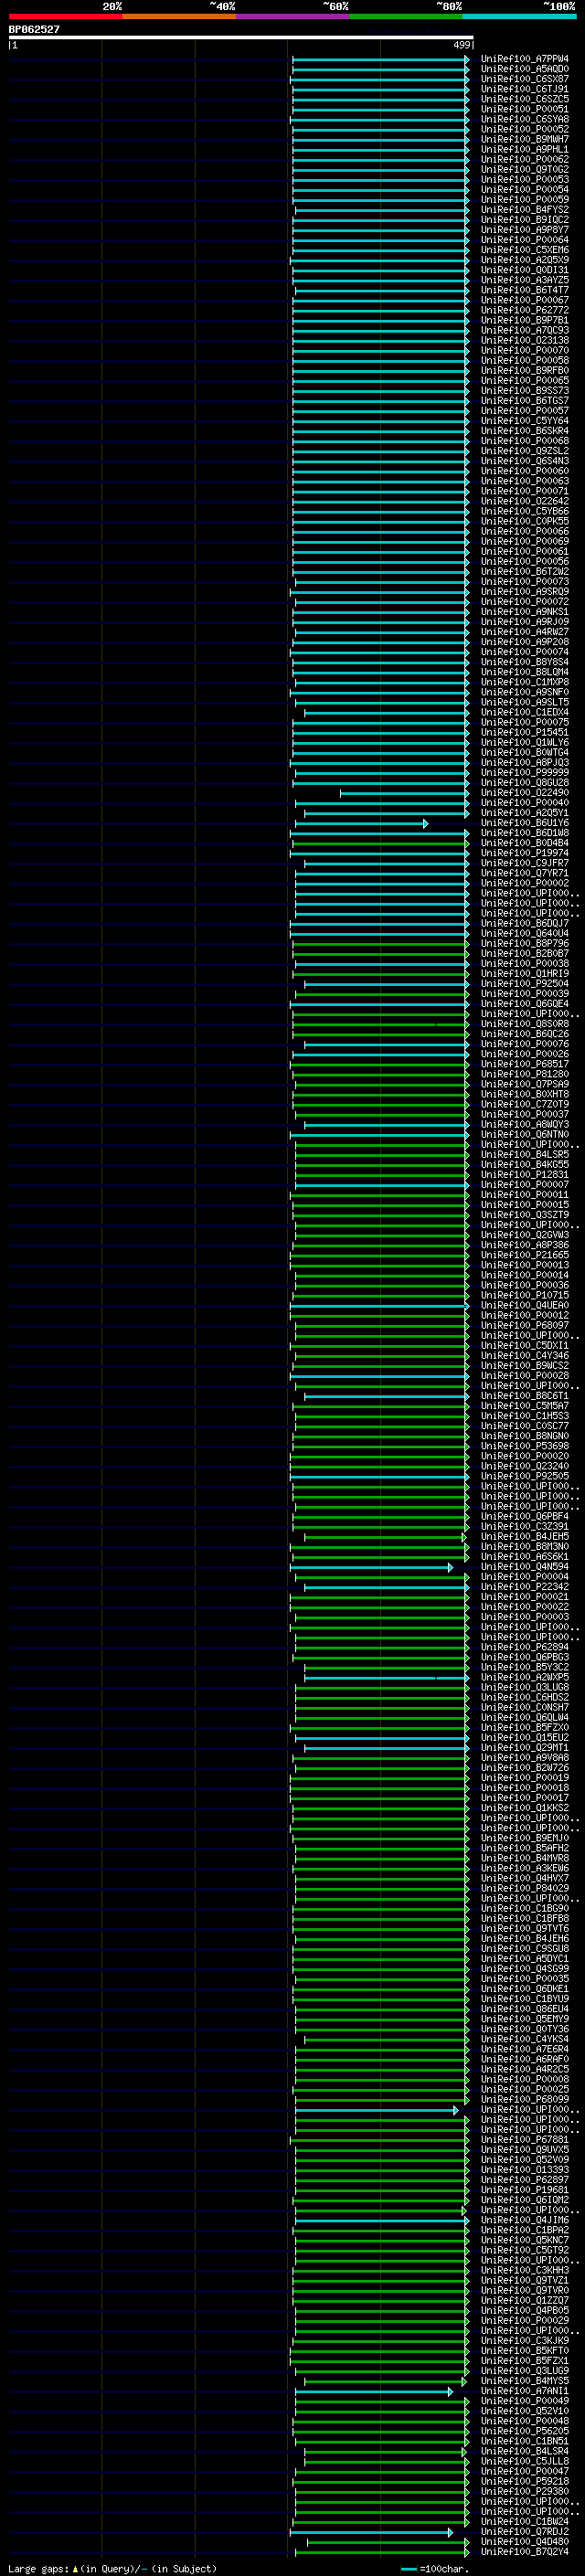Click label UniRef100_P19681
585x2576 pixels.
pos(525,2189)
